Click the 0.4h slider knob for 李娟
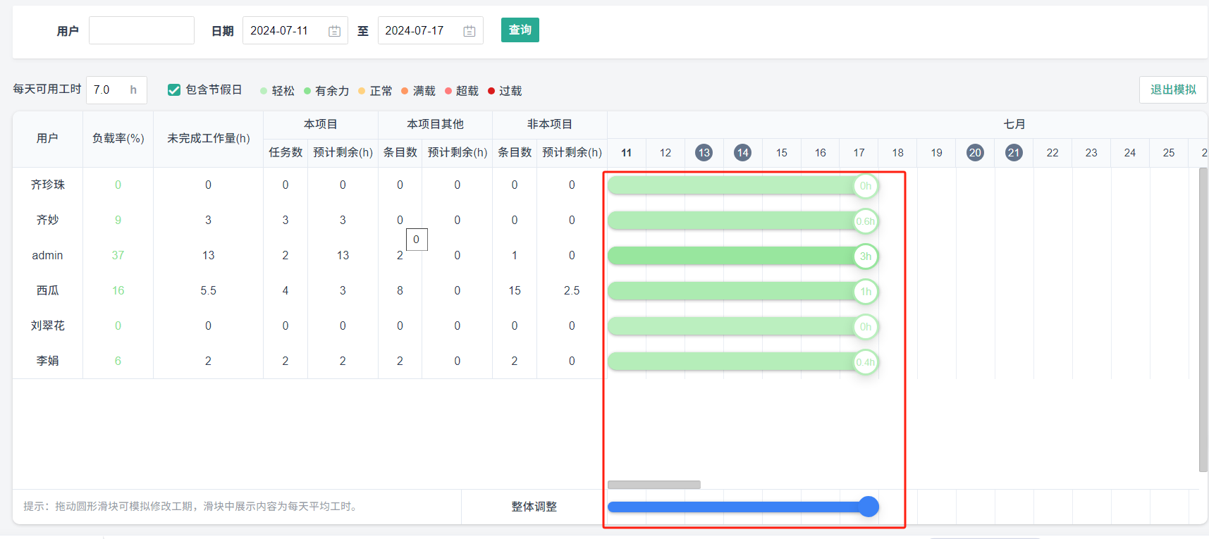Viewport: 1209px width, 539px height. (866, 362)
